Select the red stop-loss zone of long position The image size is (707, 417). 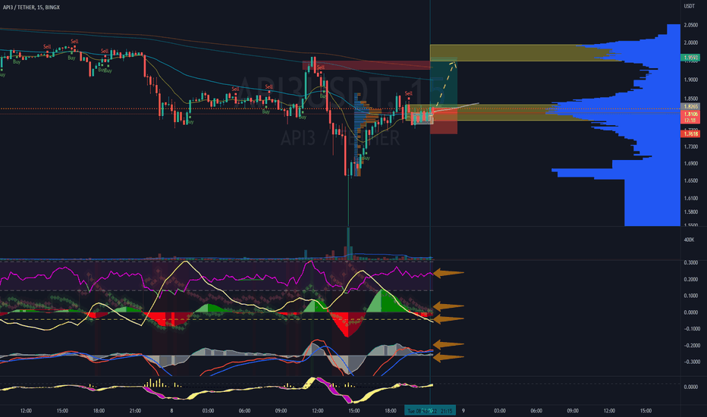444,121
